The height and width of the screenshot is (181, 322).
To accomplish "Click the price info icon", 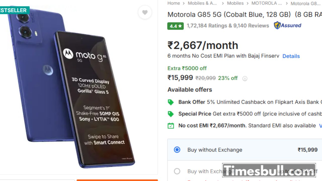I will (x=245, y=78).
